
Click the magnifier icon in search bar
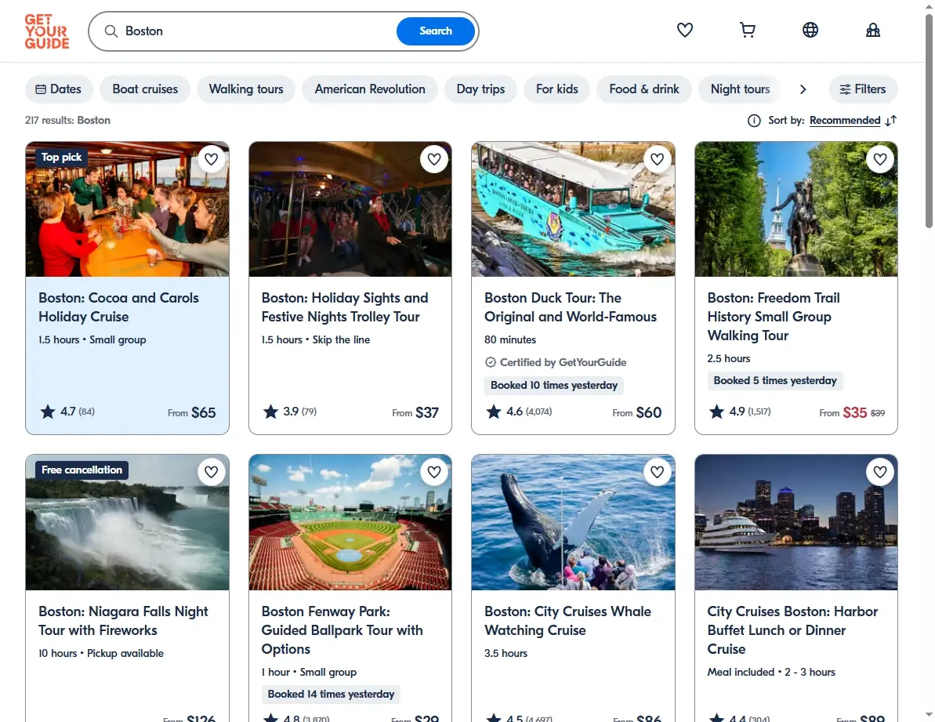tap(111, 31)
